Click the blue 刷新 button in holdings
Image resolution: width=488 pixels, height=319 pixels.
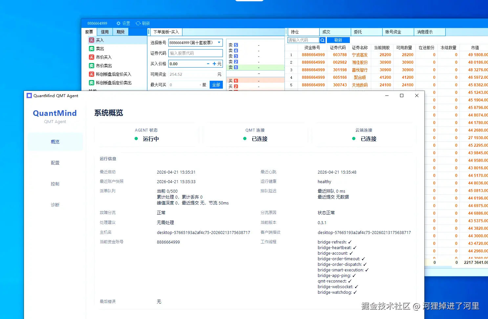[338, 40]
